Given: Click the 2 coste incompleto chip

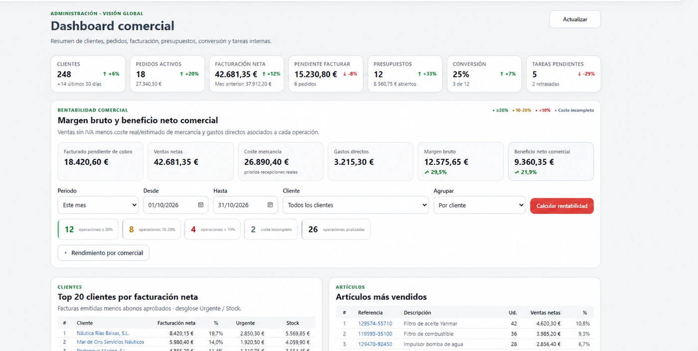Looking at the screenshot, I should point(271,230).
